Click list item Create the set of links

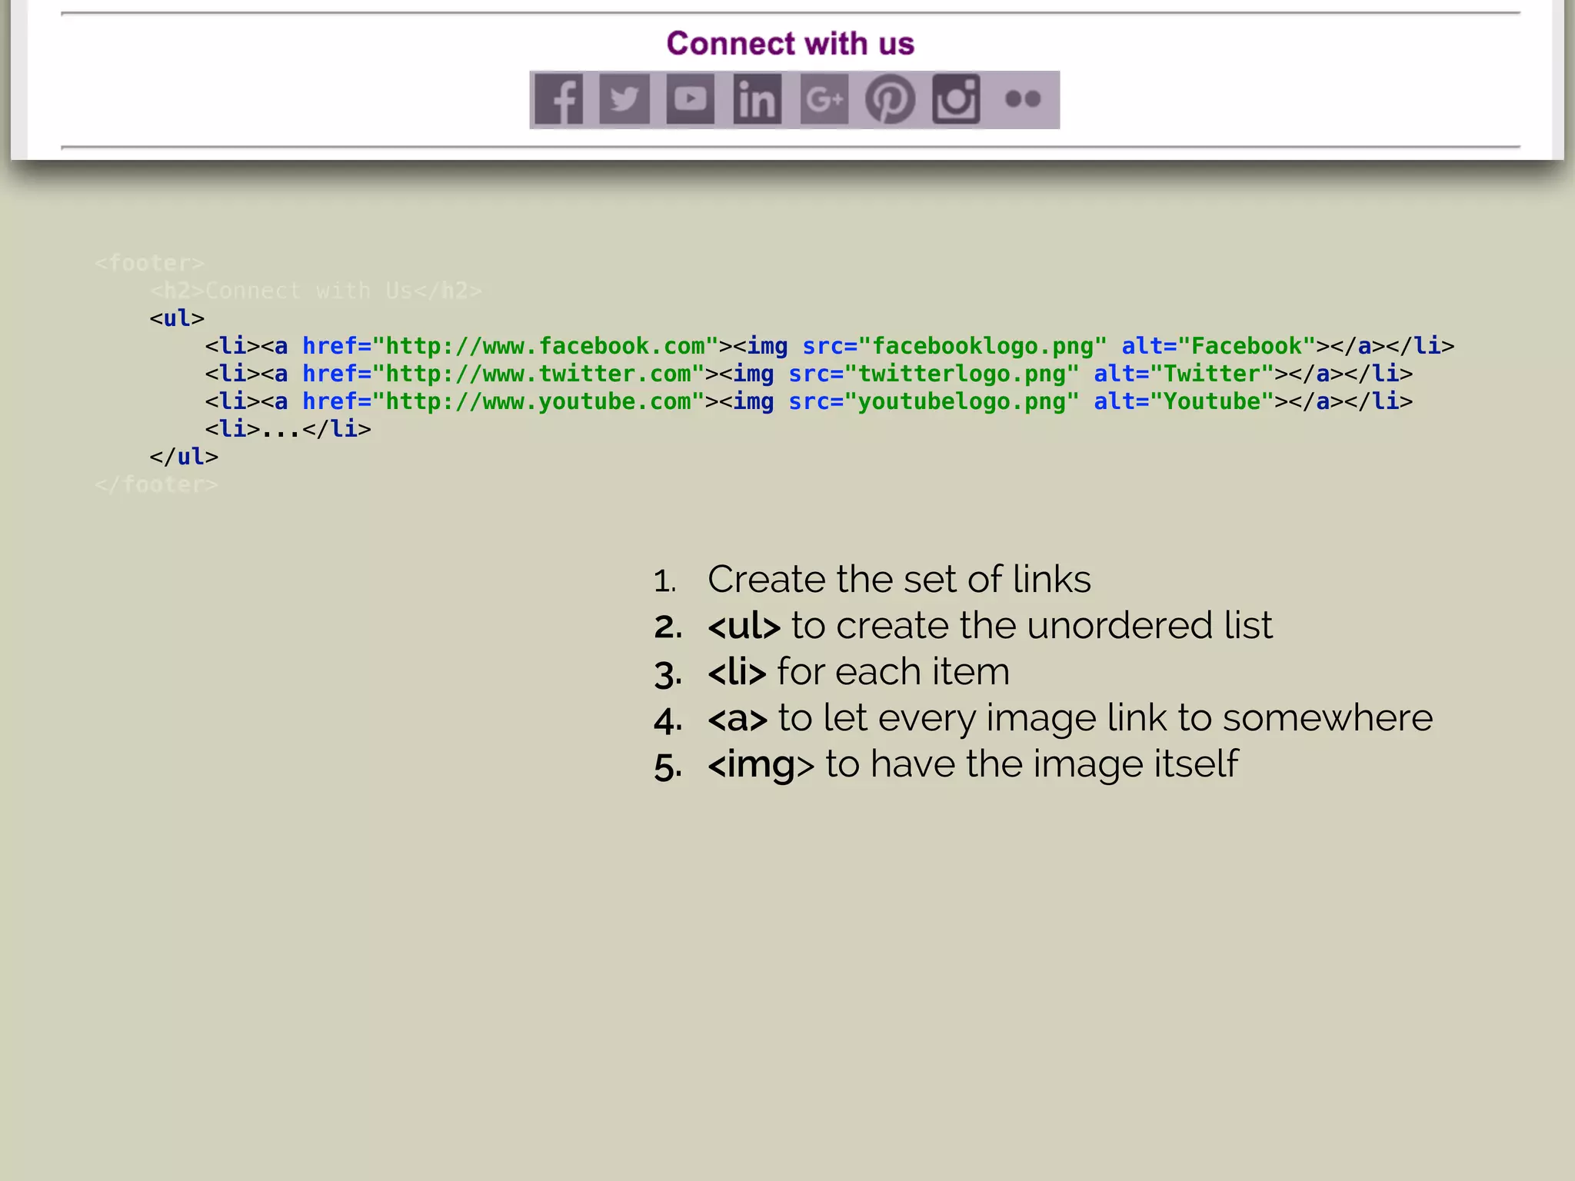pyautogui.click(x=898, y=579)
